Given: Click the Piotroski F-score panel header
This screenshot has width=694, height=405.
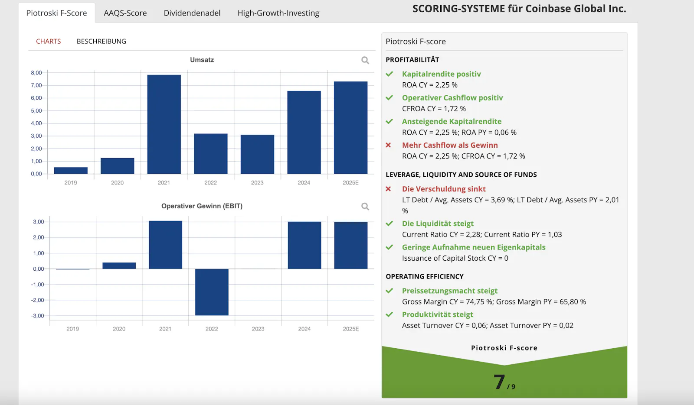Looking at the screenshot, I should pyautogui.click(x=416, y=42).
